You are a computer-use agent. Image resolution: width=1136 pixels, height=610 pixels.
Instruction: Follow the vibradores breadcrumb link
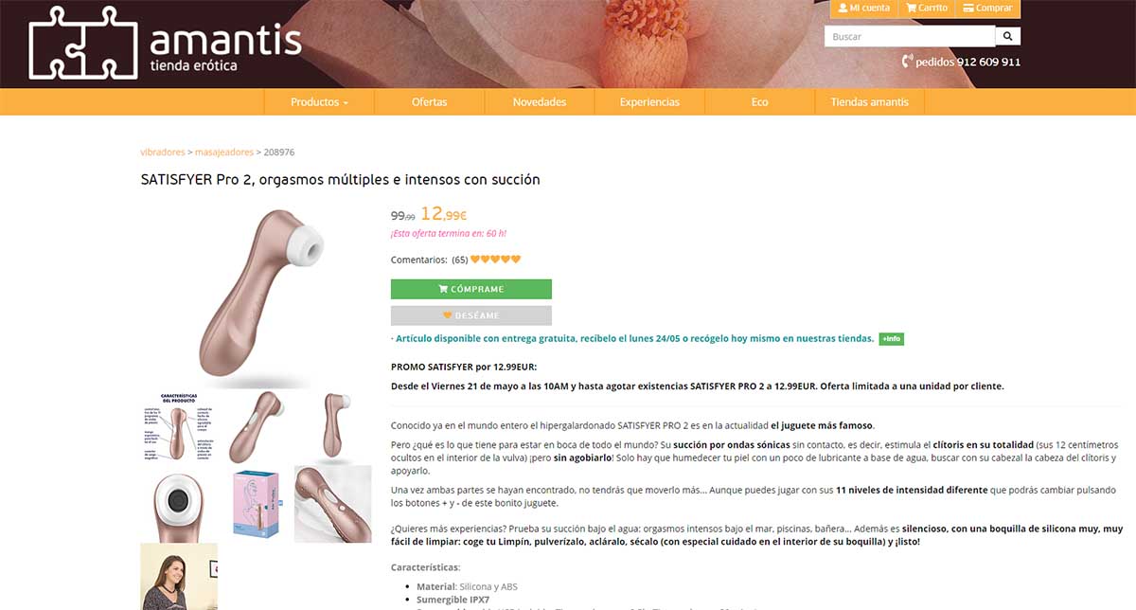pos(163,152)
